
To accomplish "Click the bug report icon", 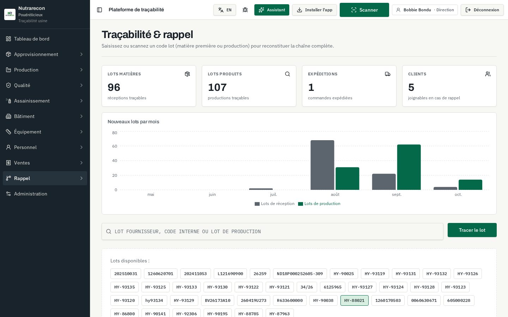I will pos(245,10).
